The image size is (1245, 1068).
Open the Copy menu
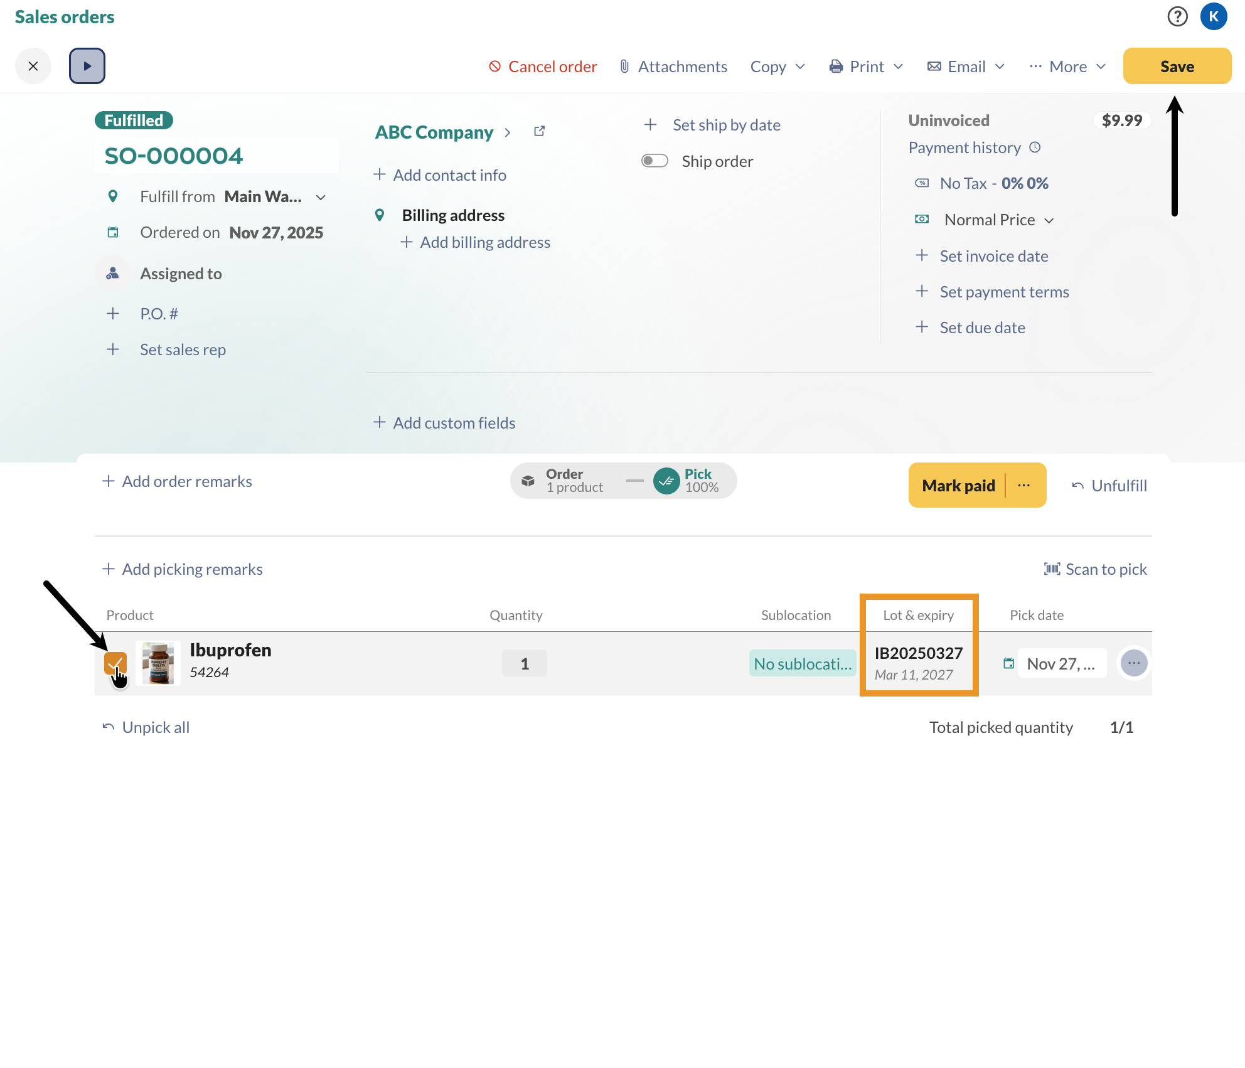point(777,67)
